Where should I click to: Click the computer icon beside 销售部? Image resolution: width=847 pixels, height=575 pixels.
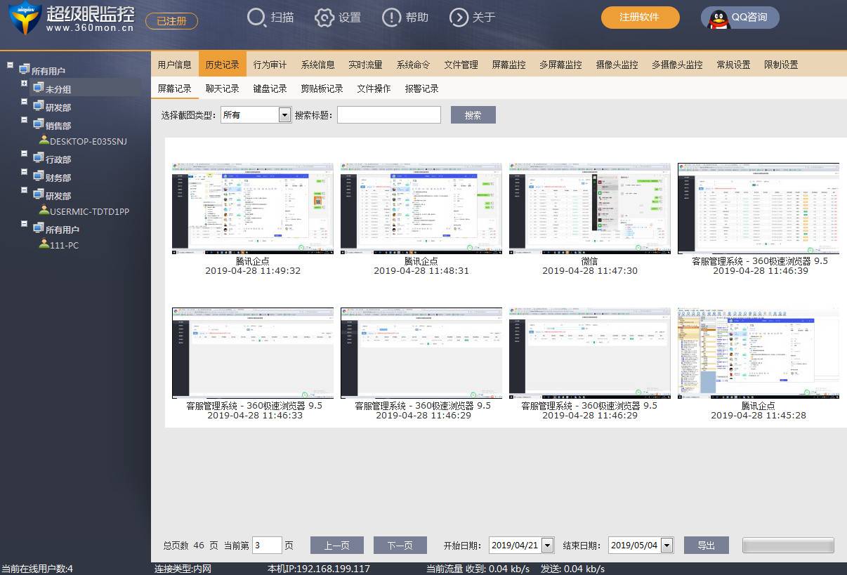coord(39,124)
